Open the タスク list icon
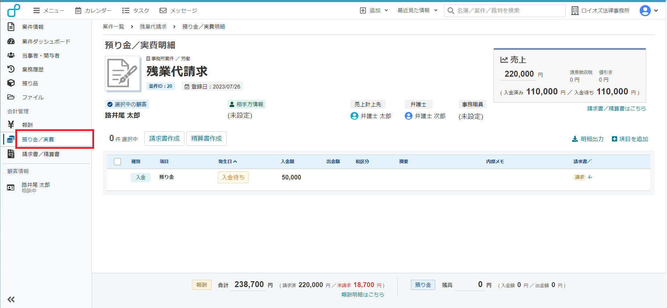 126,10
